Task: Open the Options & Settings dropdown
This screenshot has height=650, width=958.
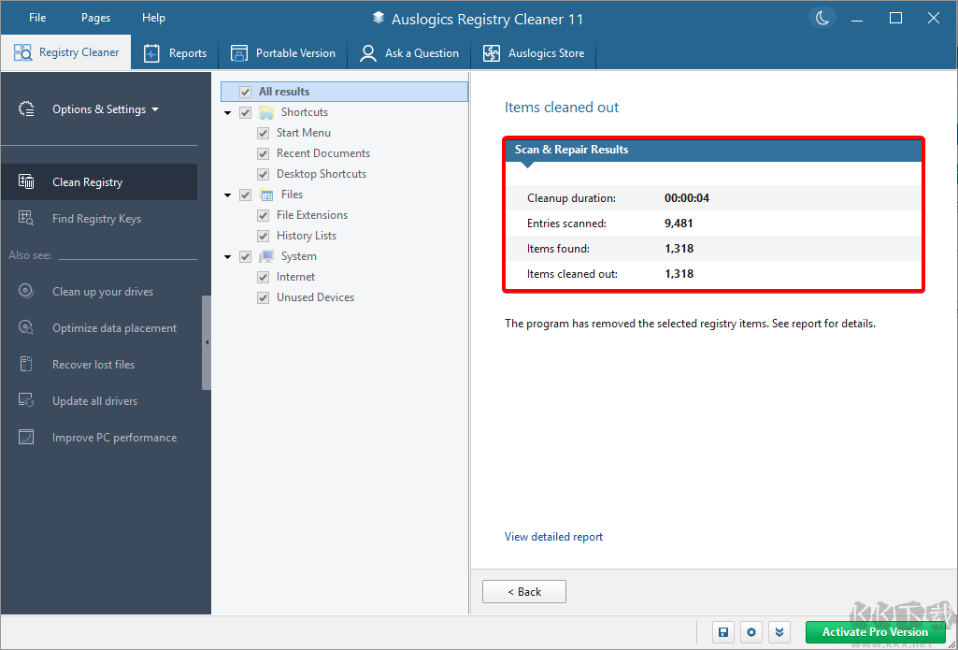Action: (100, 108)
